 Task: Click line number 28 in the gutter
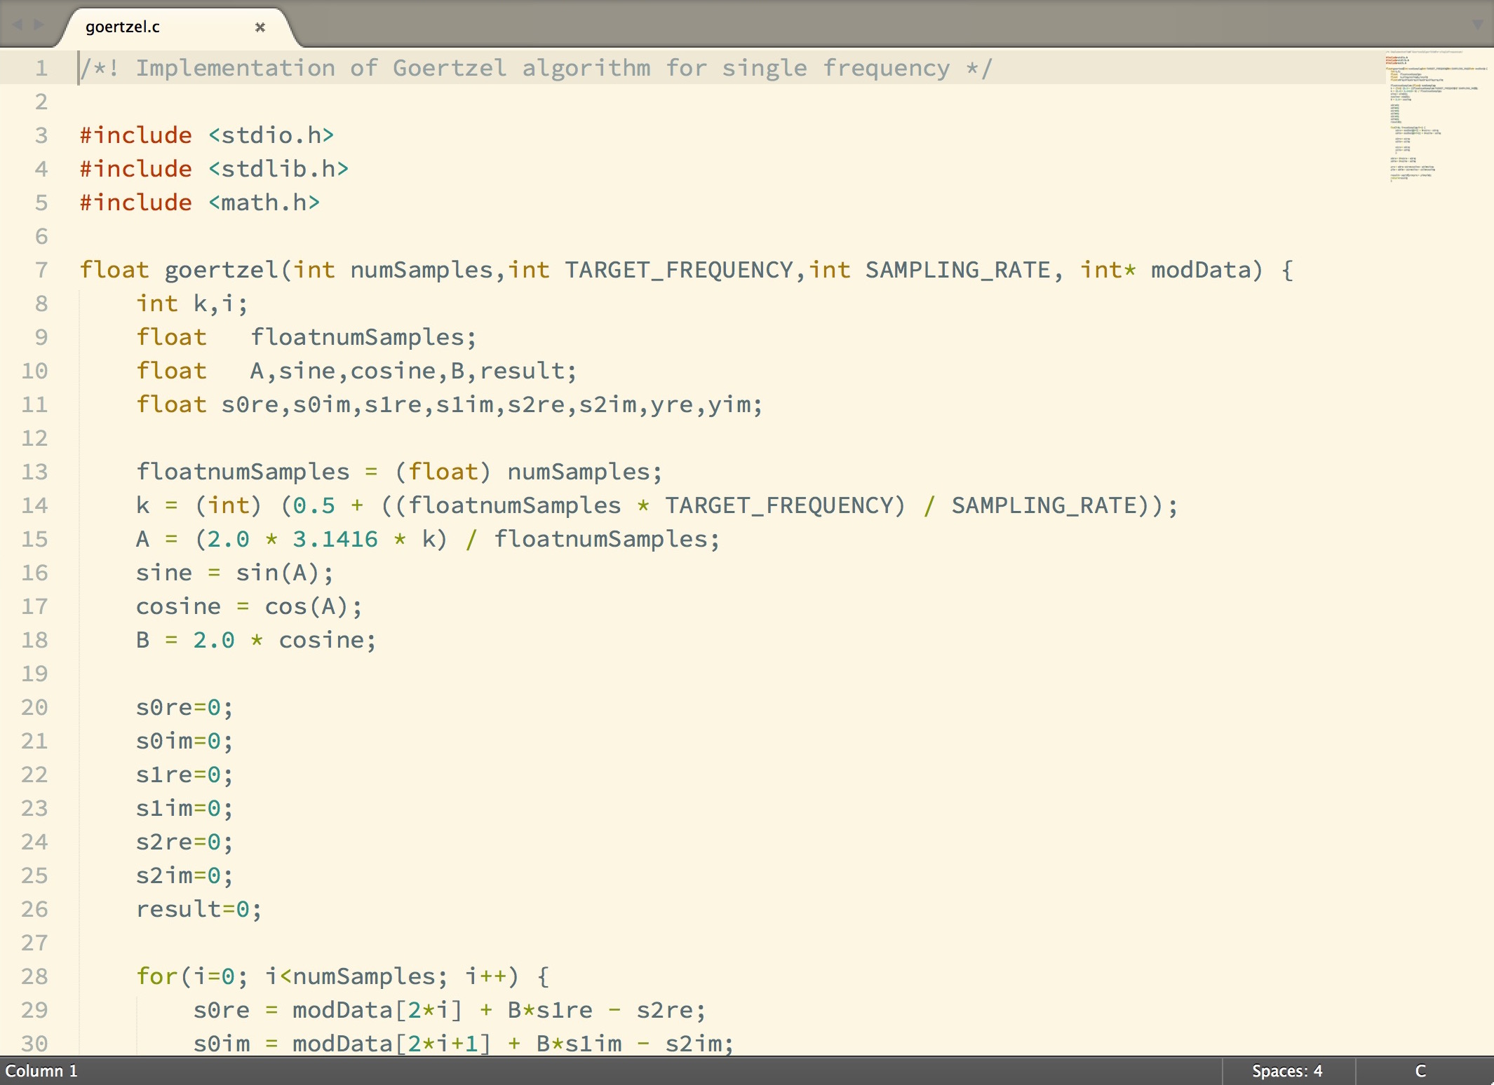click(x=34, y=976)
